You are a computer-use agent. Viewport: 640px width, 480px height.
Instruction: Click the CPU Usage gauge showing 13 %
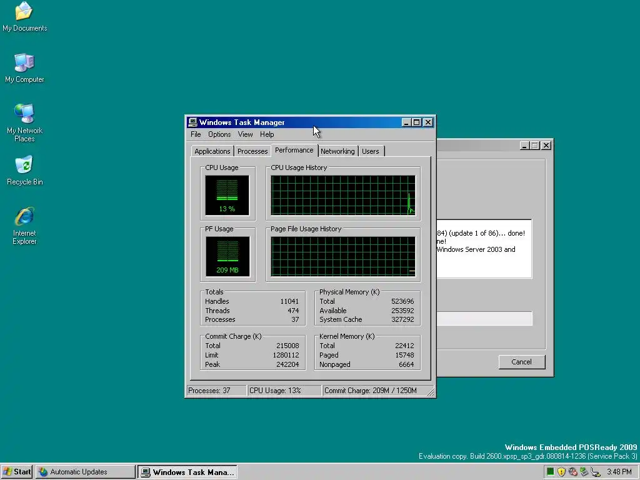click(x=227, y=195)
